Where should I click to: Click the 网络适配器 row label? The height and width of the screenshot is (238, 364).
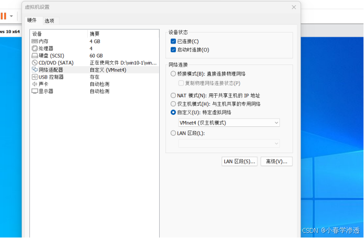coord(51,70)
